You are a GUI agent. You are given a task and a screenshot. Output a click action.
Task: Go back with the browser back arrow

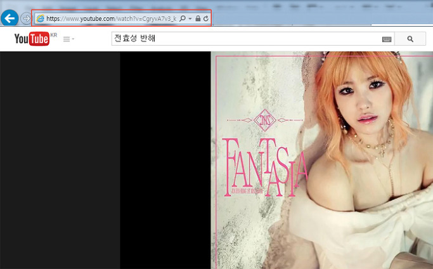click(x=10, y=18)
